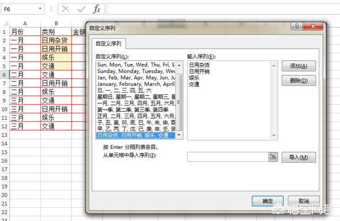Select the 甲, 乙, 丙, 丁 list entry
This screenshot has height=221, width=340.
(136, 129)
